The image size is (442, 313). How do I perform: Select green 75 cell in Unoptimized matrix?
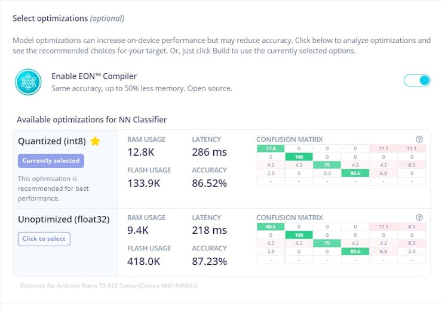pos(327,243)
